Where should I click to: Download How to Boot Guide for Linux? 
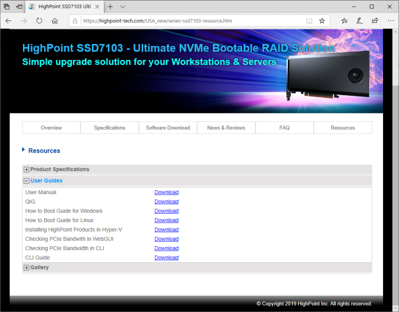pos(167,220)
